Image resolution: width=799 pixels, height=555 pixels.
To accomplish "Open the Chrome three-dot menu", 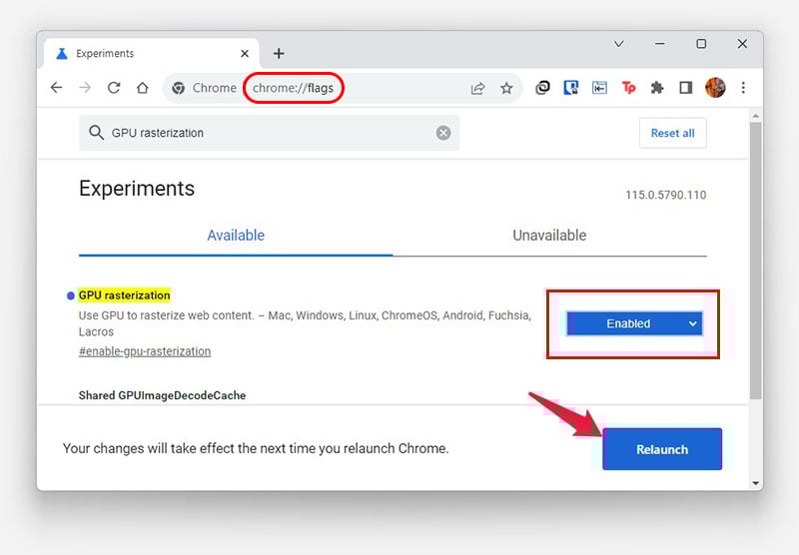I will coord(743,88).
